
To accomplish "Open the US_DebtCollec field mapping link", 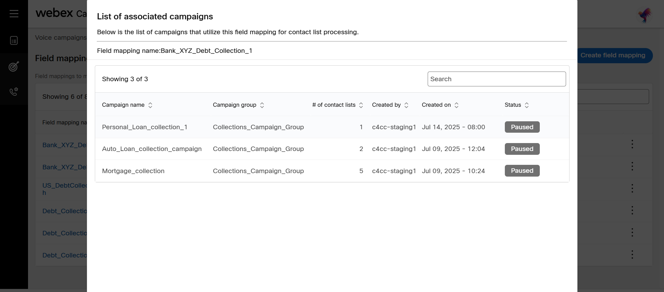I will click(x=64, y=186).
